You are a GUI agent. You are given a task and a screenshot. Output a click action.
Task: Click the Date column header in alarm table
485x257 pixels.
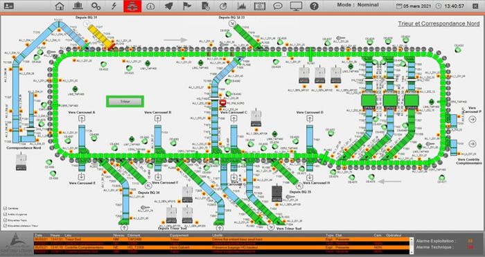(39, 236)
